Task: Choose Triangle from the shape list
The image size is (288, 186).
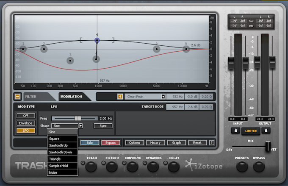Action: 62,159
